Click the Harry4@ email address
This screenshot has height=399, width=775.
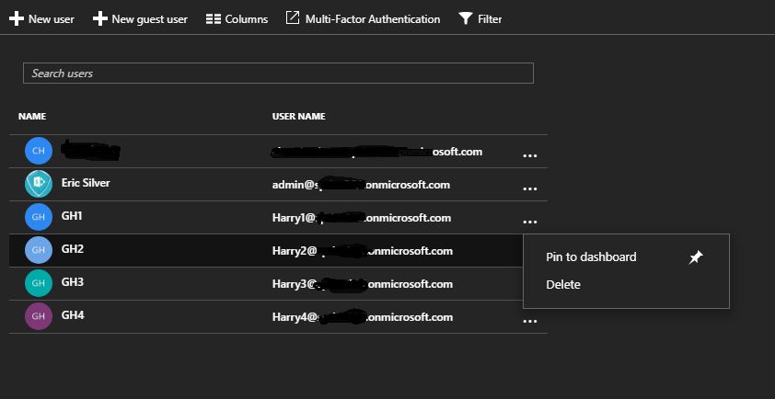tap(363, 317)
